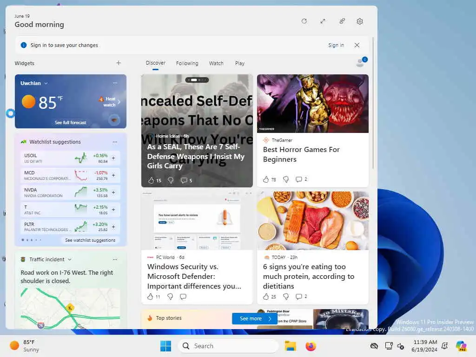Viewport: 476px width, 357px height.
Task: Open Heat watch alert arrow
Action: 119,102
